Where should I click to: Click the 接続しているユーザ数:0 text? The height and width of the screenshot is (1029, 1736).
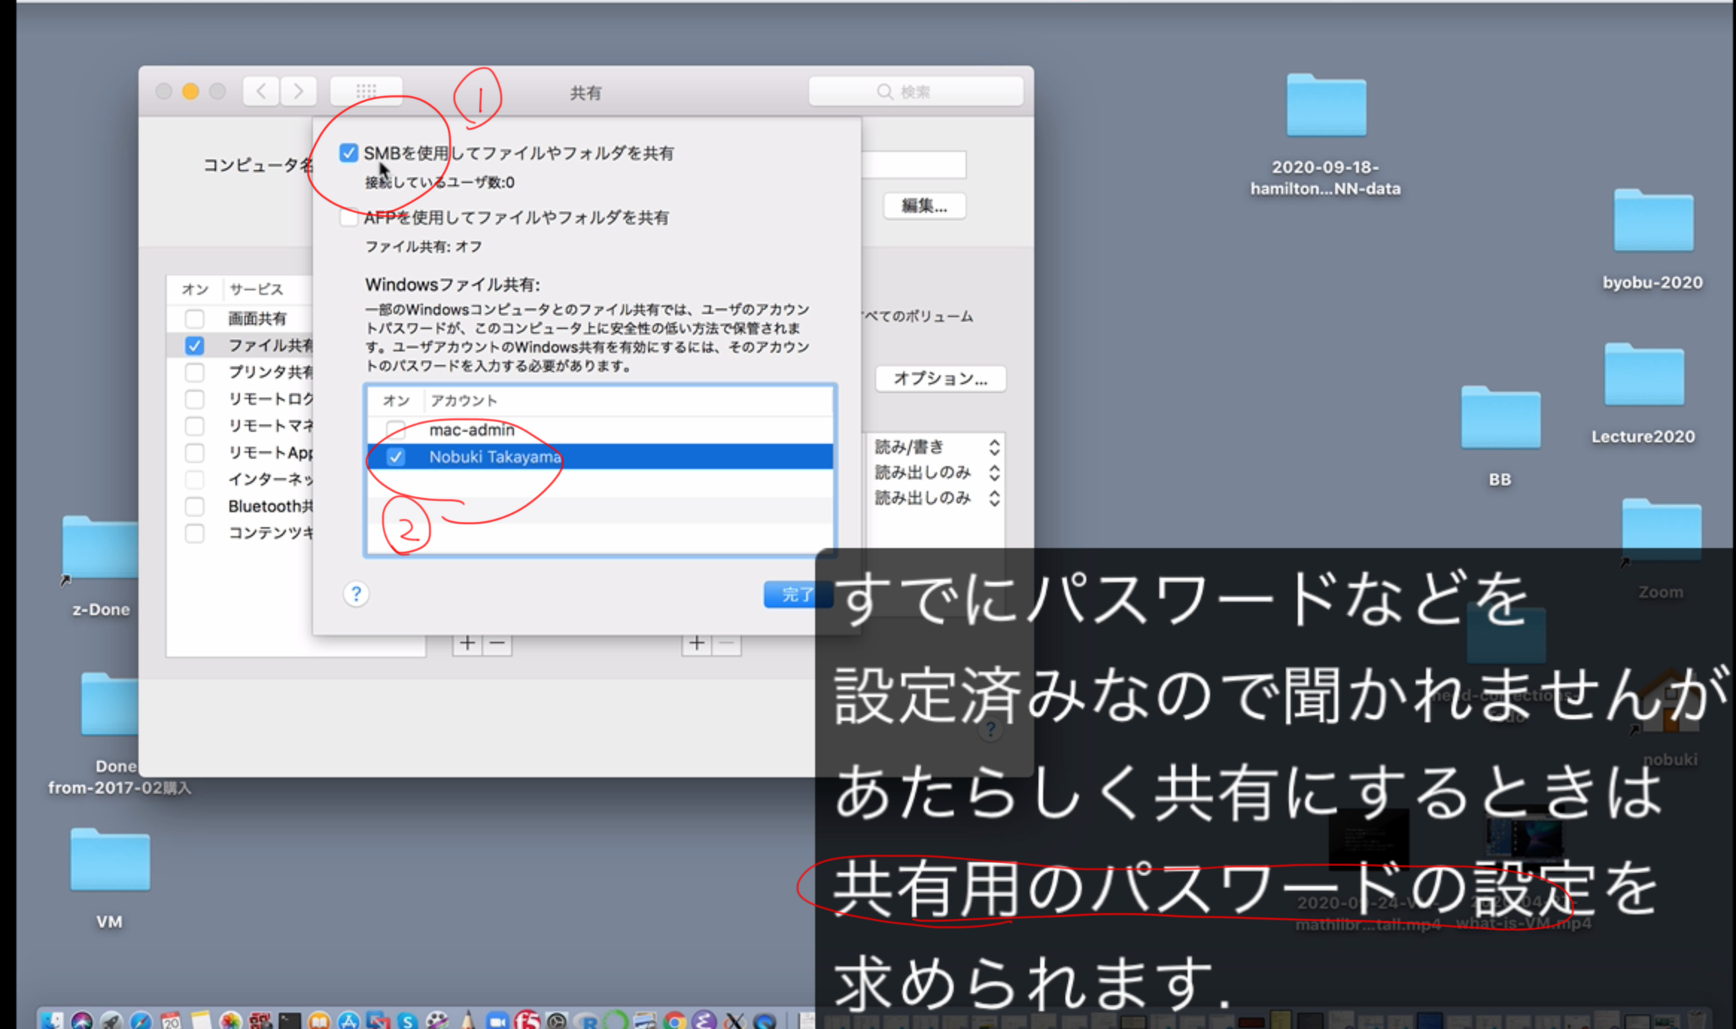440,182
